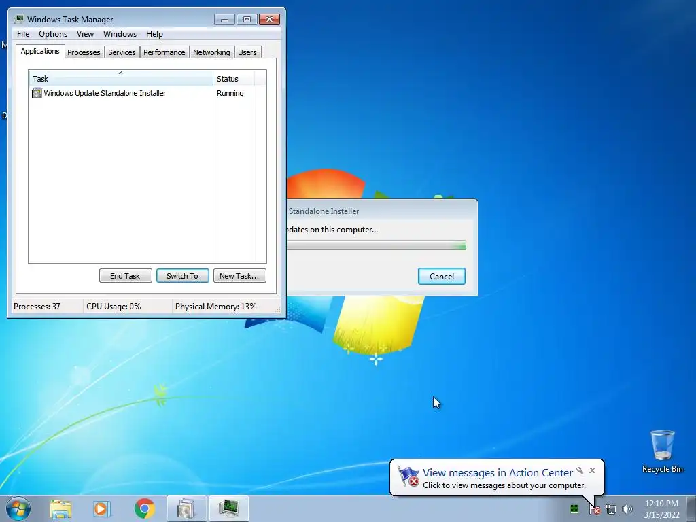
Task: Switch to the Services tab
Action: pyautogui.click(x=122, y=52)
